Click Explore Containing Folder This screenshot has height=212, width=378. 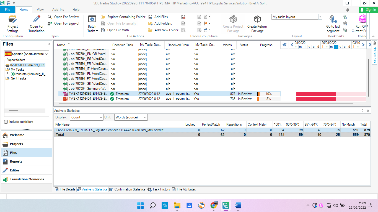123,17
